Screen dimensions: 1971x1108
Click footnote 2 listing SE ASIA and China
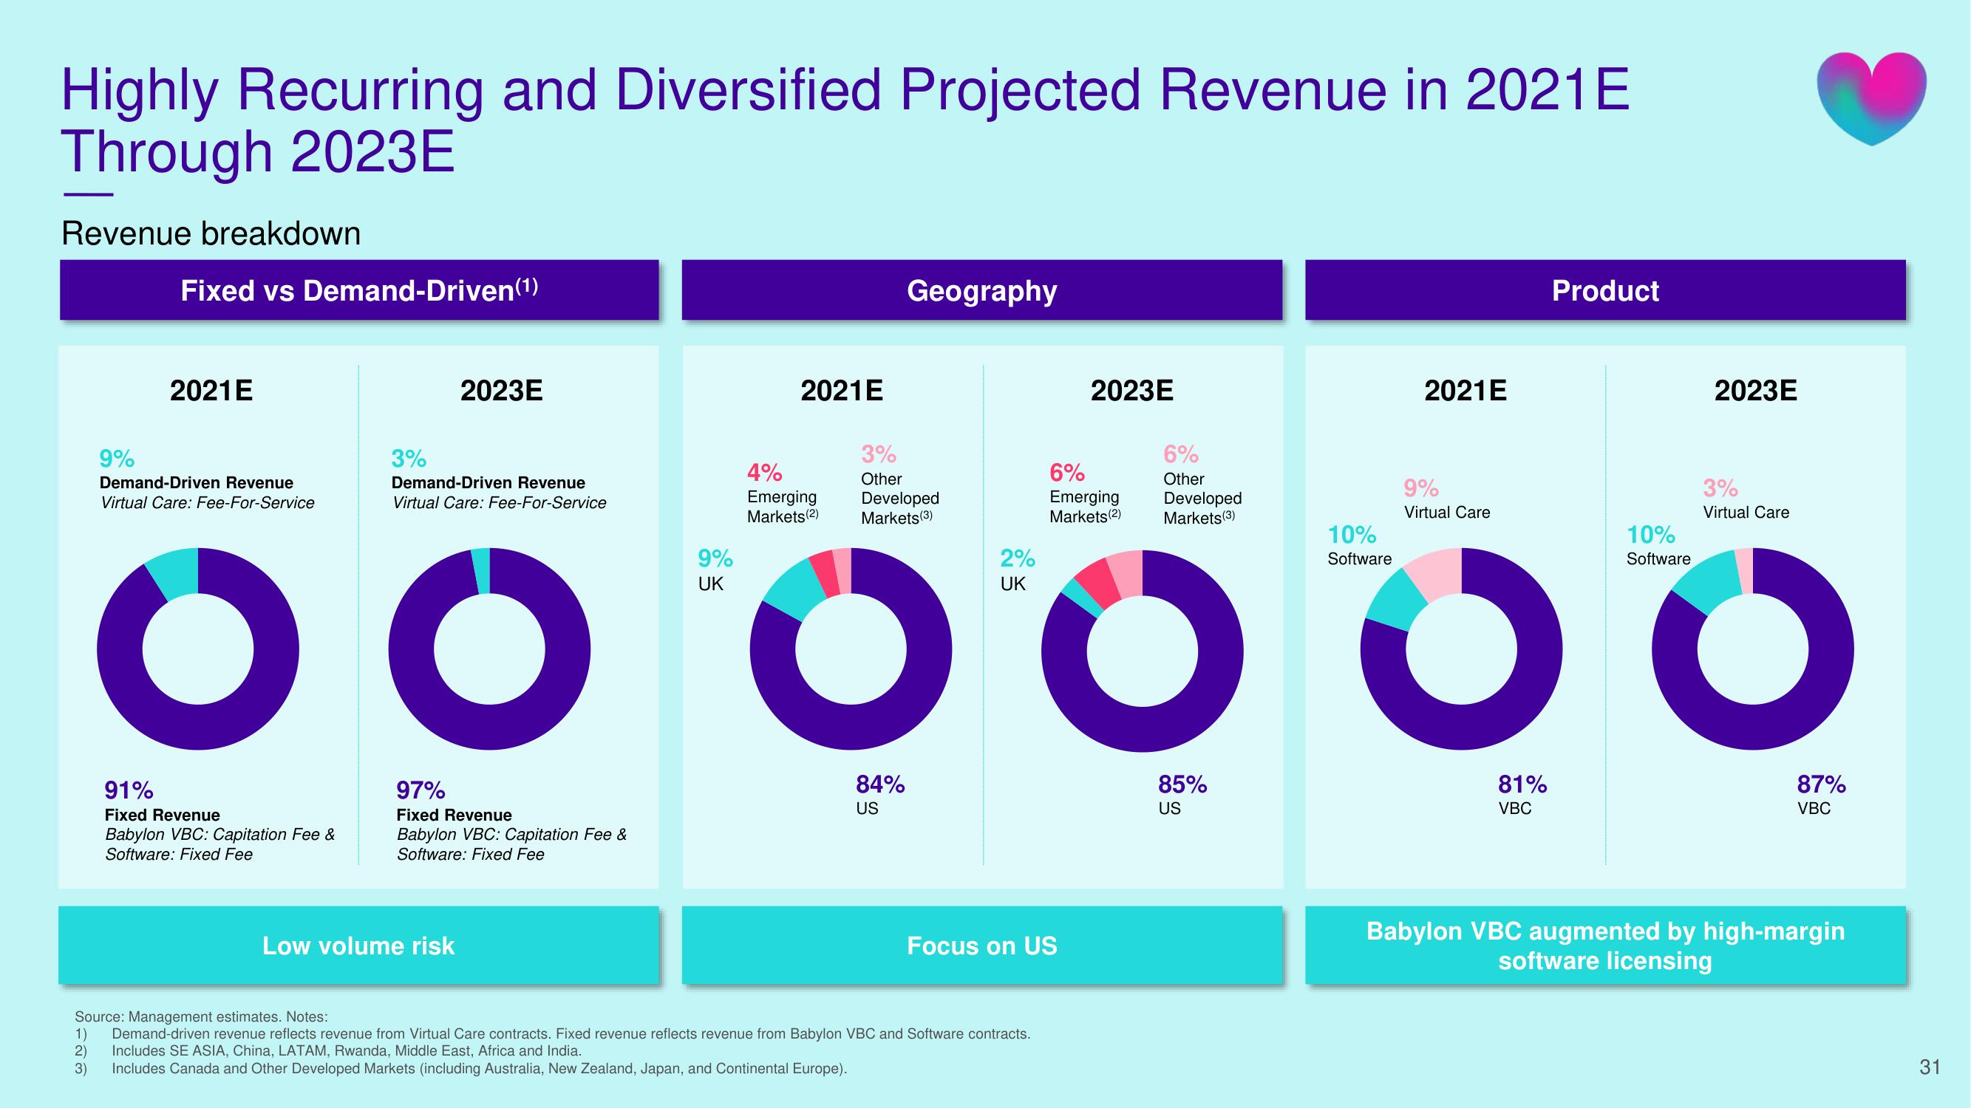point(328,1050)
